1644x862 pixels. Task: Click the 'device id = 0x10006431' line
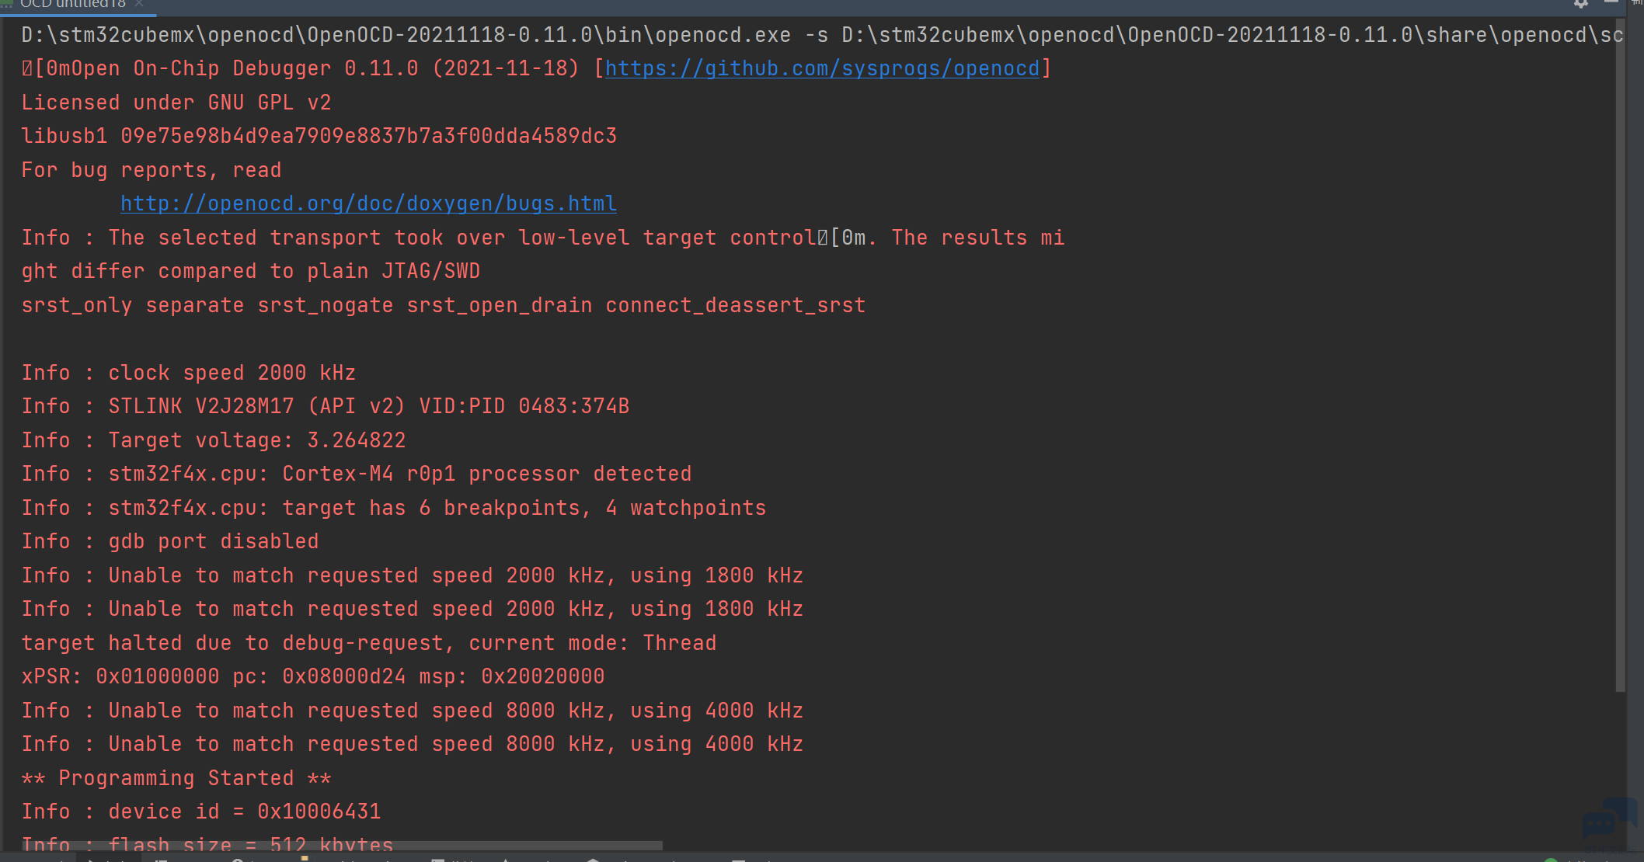click(201, 812)
